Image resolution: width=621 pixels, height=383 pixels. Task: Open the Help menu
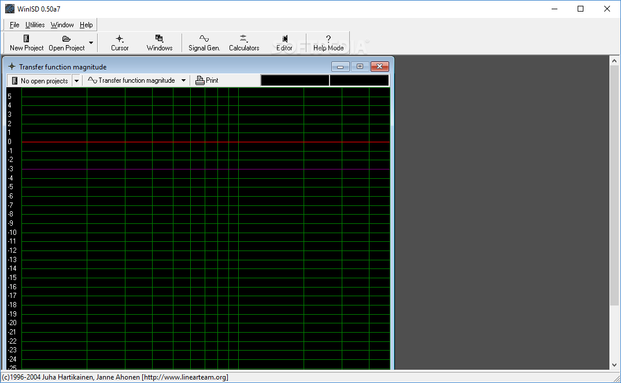86,25
